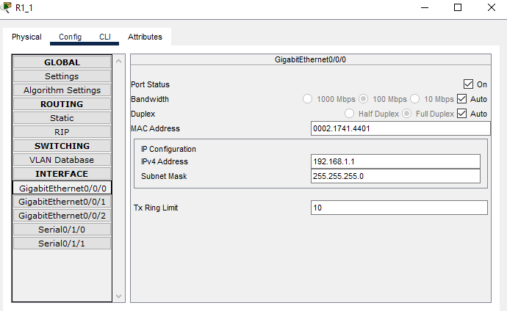Select the 1000 Mbps bandwidth option
Image resolution: width=507 pixels, height=311 pixels.
click(309, 99)
